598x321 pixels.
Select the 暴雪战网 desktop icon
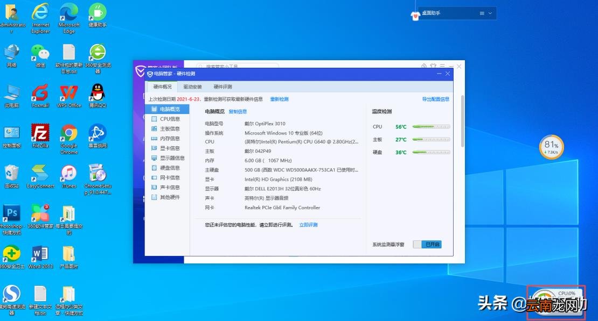click(98, 136)
